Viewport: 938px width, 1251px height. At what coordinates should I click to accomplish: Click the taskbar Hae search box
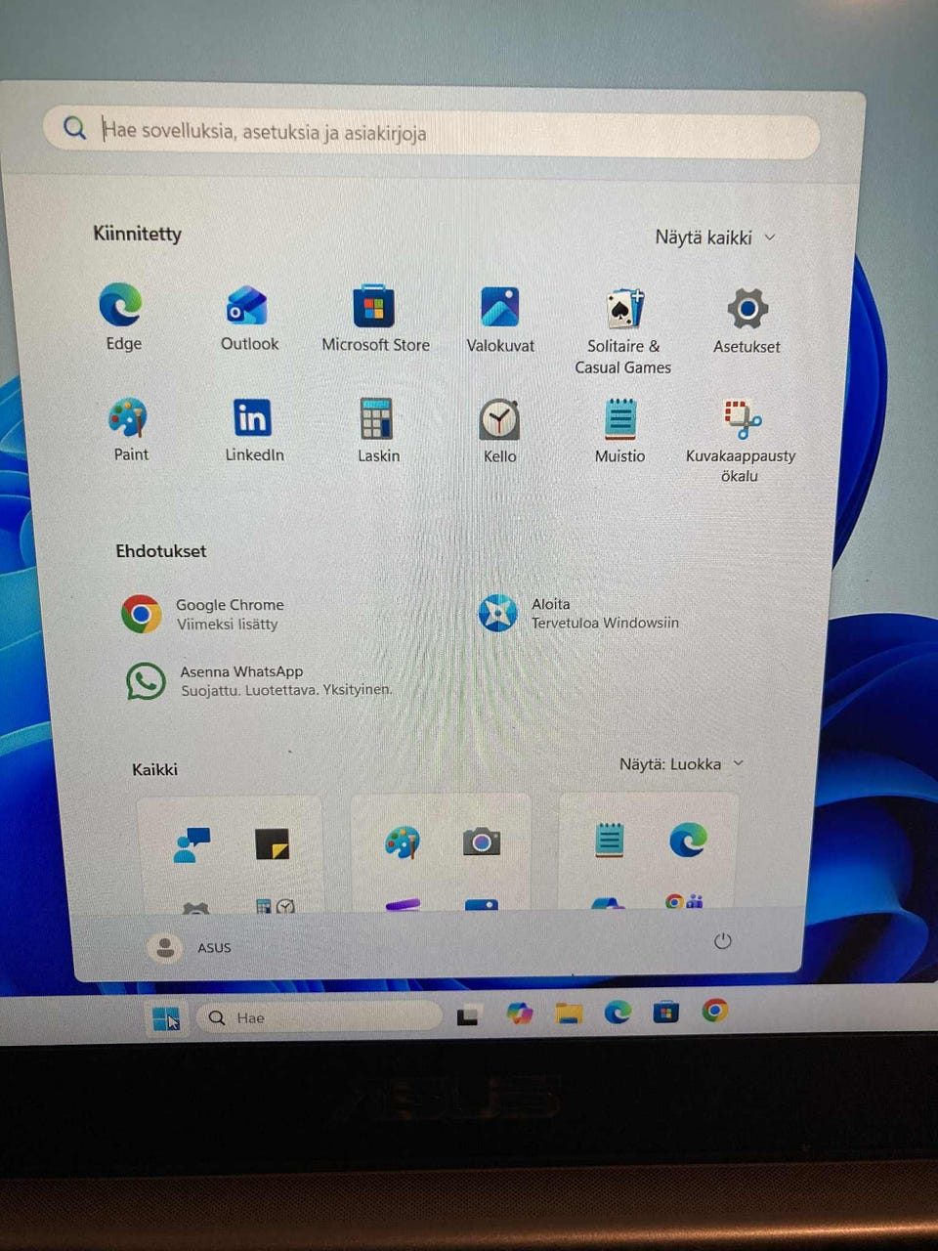[x=319, y=1017]
